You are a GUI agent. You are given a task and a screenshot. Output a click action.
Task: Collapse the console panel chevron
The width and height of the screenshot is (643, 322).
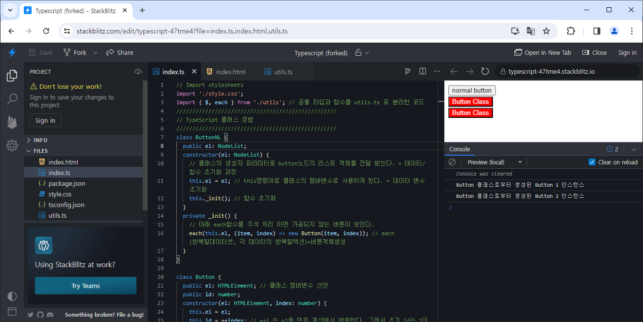(633, 149)
